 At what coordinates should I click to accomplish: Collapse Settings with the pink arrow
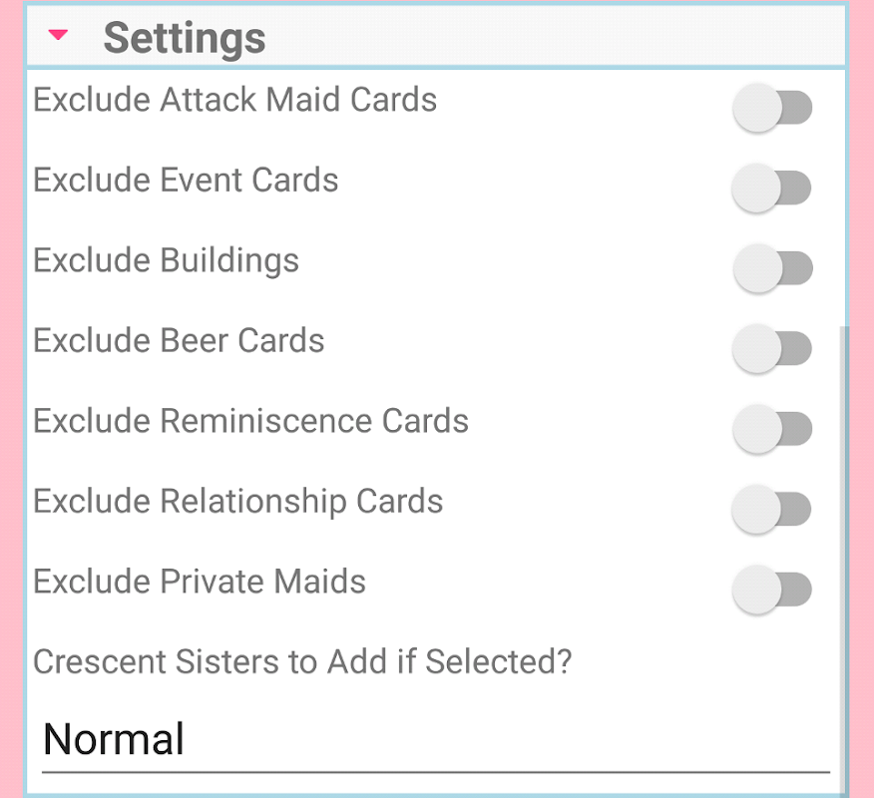59,36
